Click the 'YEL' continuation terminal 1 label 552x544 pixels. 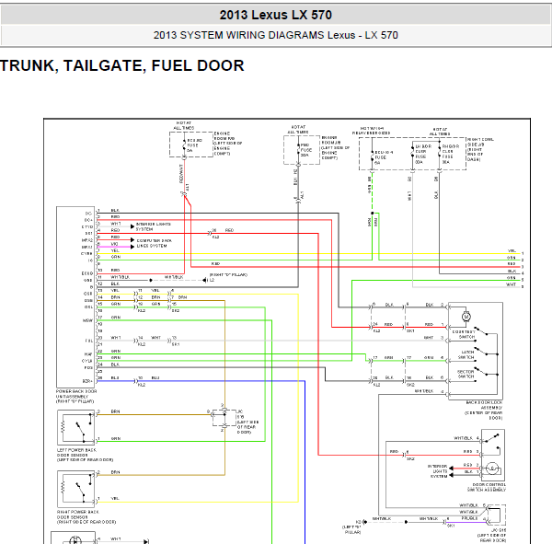click(x=512, y=251)
